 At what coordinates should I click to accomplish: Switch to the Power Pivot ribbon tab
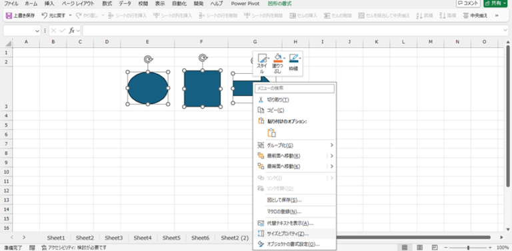click(245, 4)
